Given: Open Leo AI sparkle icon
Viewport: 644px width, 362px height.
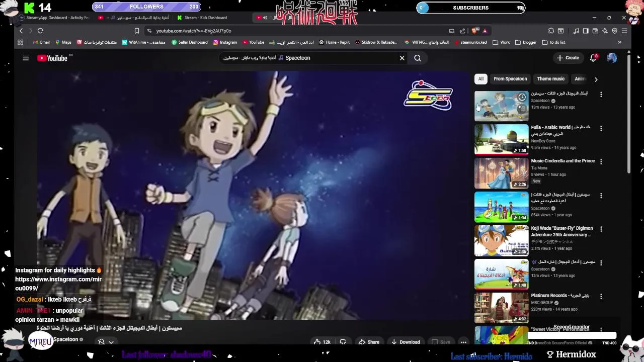Looking at the screenshot, I should 605,31.
